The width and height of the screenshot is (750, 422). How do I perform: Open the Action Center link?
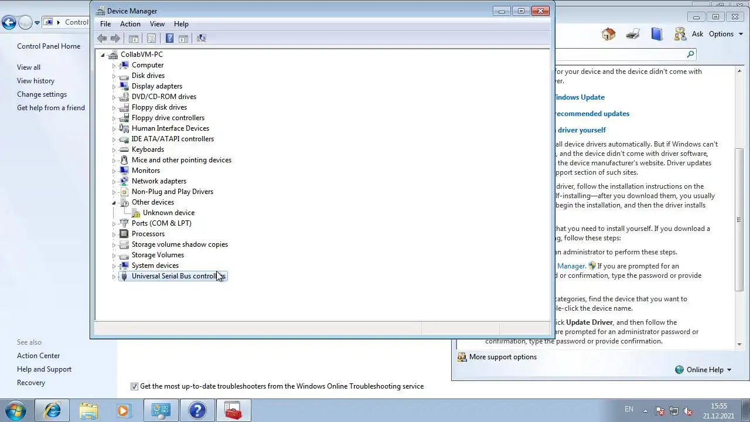(x=38, y=356)
